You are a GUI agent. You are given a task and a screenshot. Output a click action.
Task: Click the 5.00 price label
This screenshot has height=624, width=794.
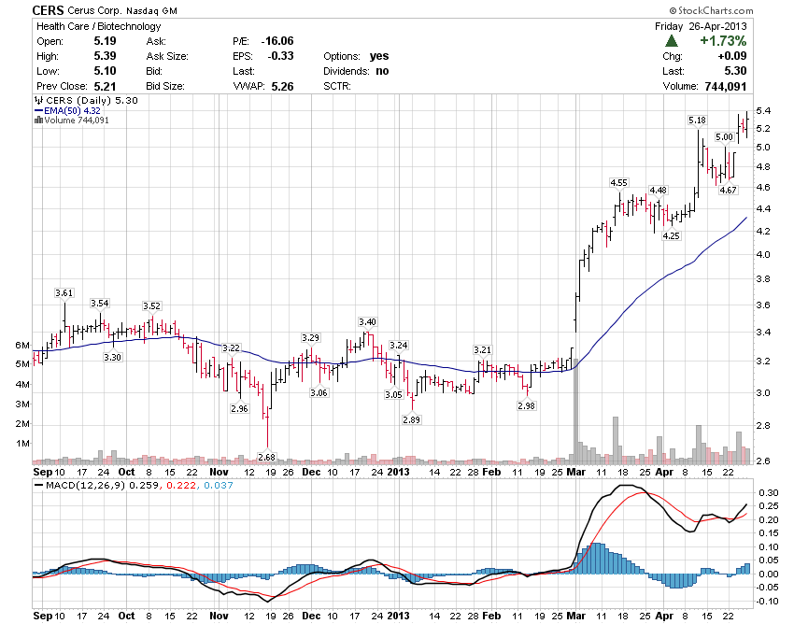click(724, 136)
